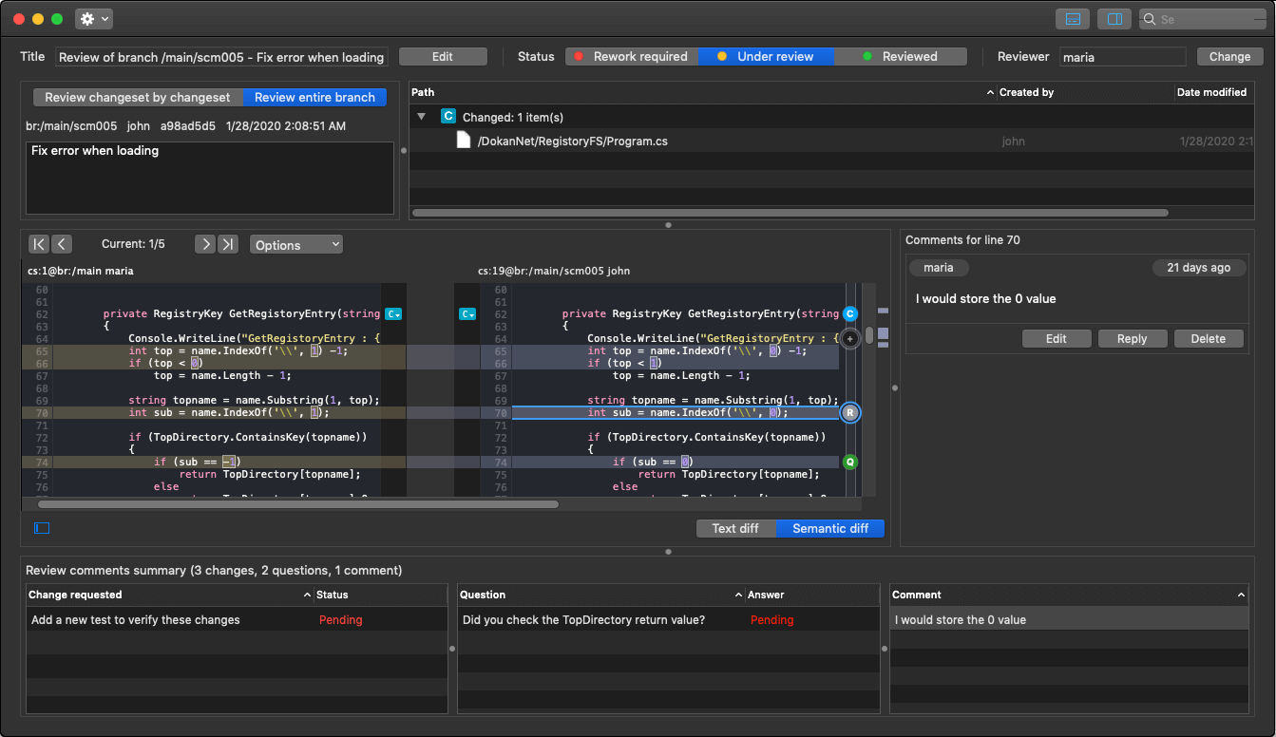Select Review changeset by changeset mode

coord(138,97)
